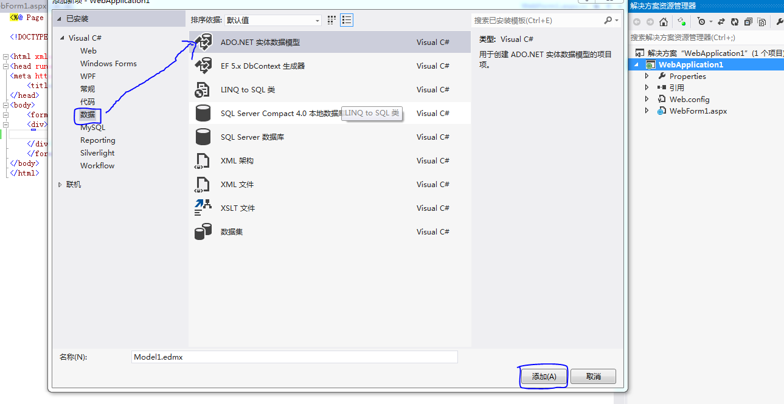This screenshot has width=784, height=404.
Task: Select the 代码 category
Action: click(x=88, y=102)
